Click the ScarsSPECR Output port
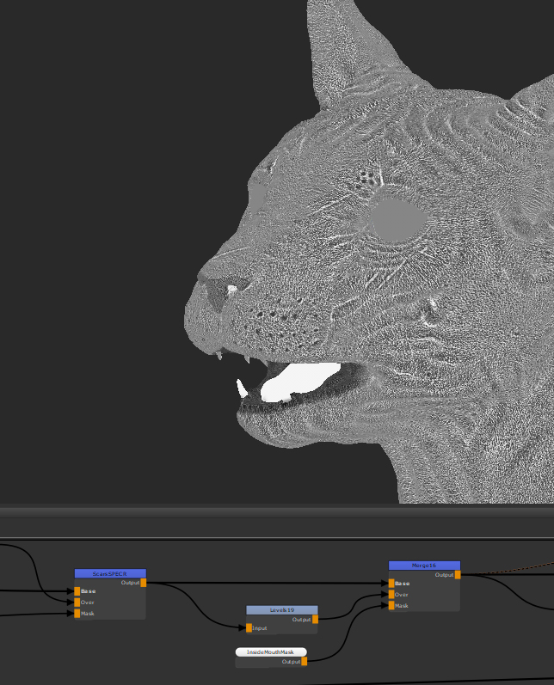This screenshot has height=685, width=554. tap(143, 583)
